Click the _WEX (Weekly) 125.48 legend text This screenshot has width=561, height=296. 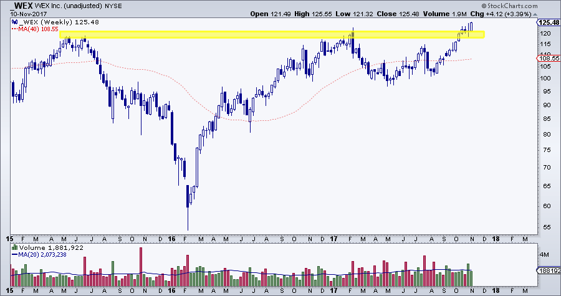click(59, 22)
